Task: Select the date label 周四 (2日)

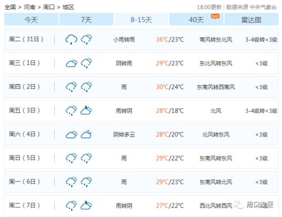Action: click(24, 87)
